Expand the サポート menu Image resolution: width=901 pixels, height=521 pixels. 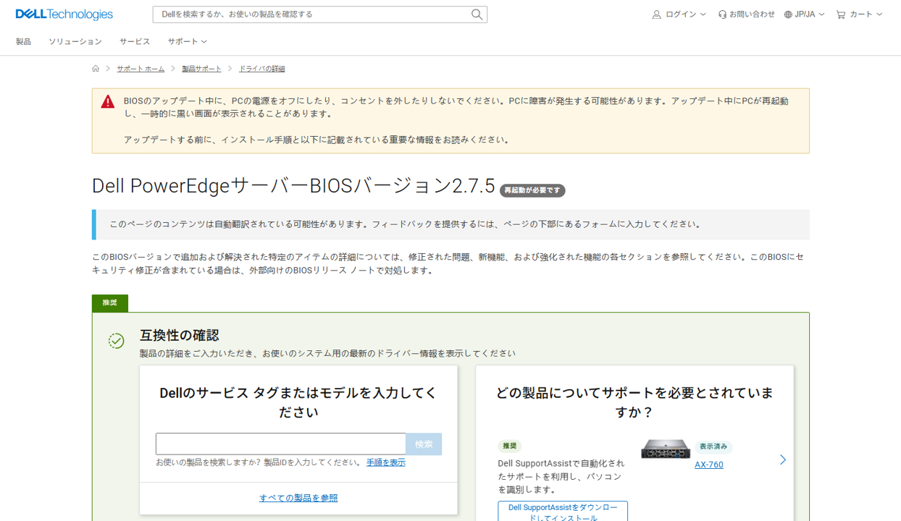point(187,42)
